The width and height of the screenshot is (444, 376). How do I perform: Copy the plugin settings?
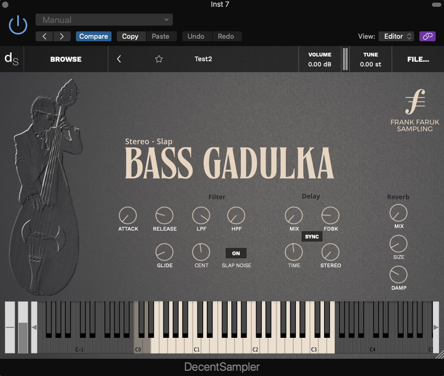click(130, 36)
